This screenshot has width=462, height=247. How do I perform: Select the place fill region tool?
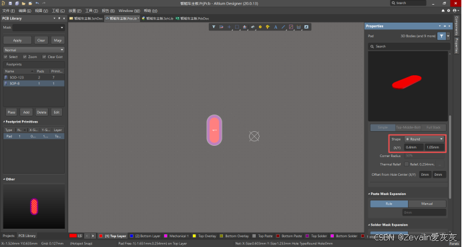click(306, 27)
